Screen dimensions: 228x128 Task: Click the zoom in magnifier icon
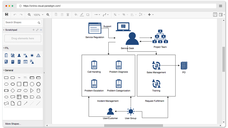48,15
